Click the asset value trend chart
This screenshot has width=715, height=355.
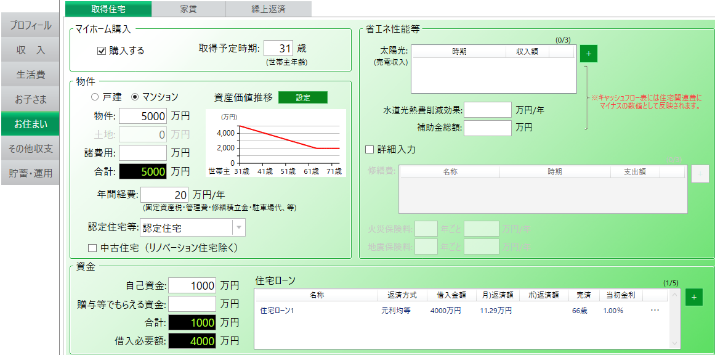(x=276, y=143)
